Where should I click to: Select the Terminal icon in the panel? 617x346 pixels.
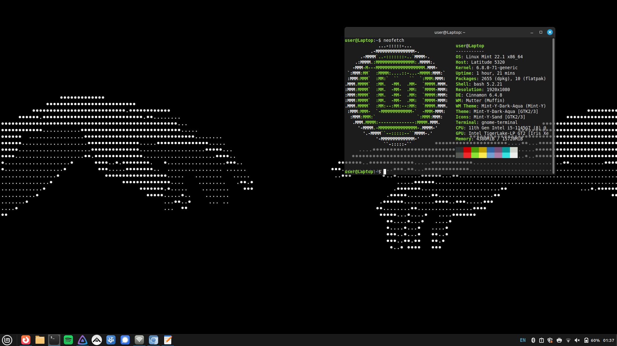click(54, 340)
